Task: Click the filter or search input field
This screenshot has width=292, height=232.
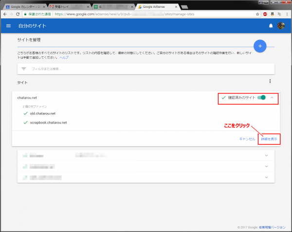Action: [146, 69]
